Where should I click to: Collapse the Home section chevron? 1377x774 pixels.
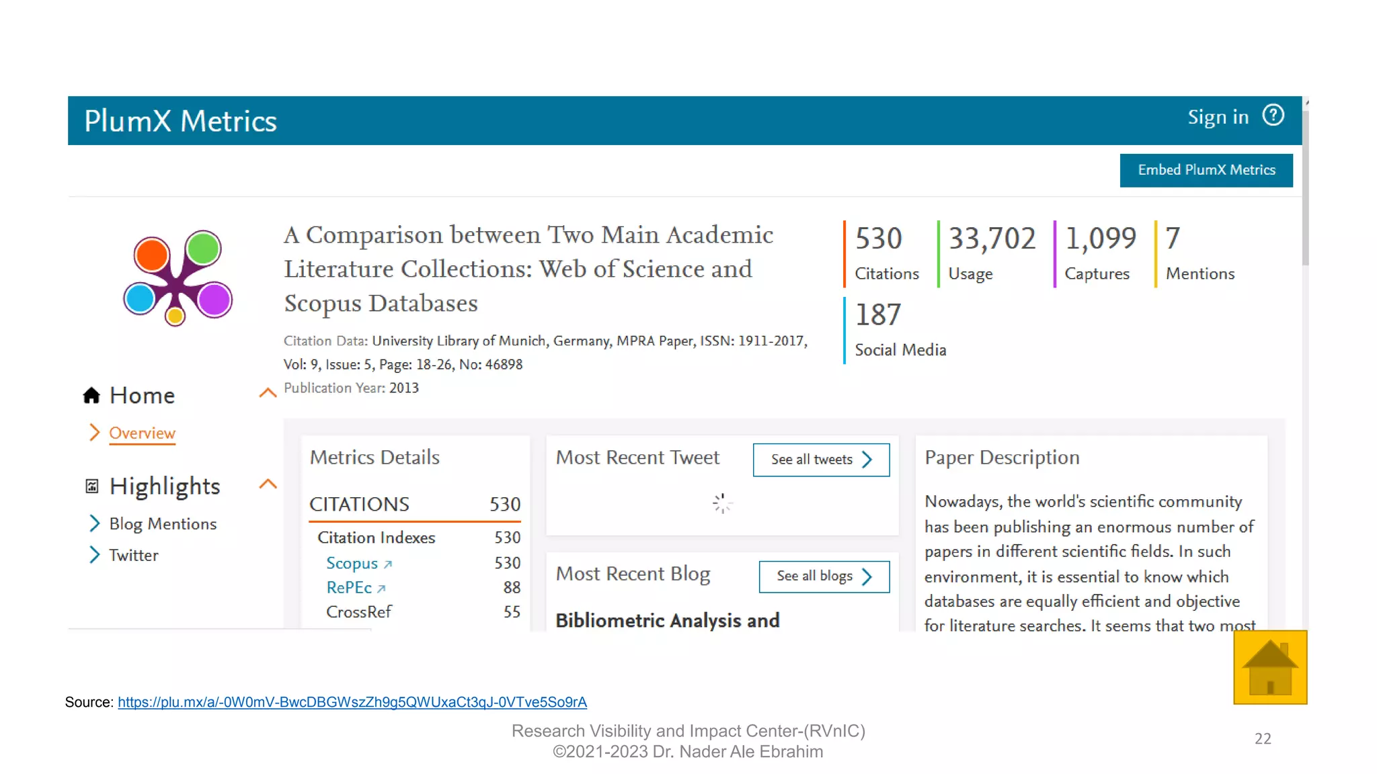coord(268,393)
